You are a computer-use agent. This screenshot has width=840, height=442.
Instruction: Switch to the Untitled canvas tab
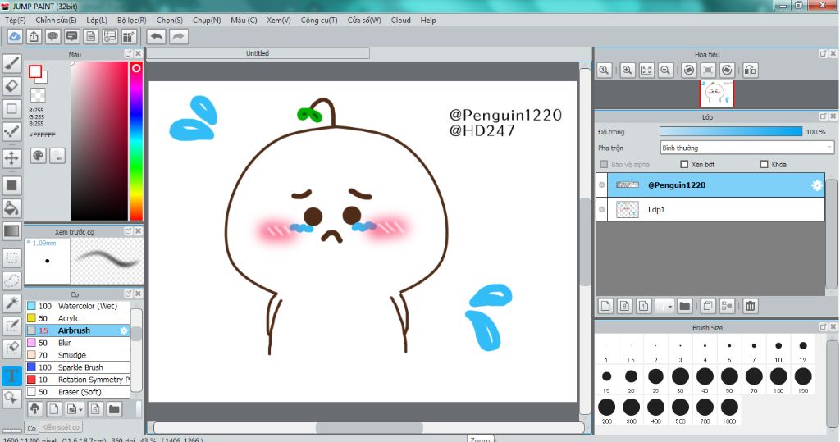[258, 53]
